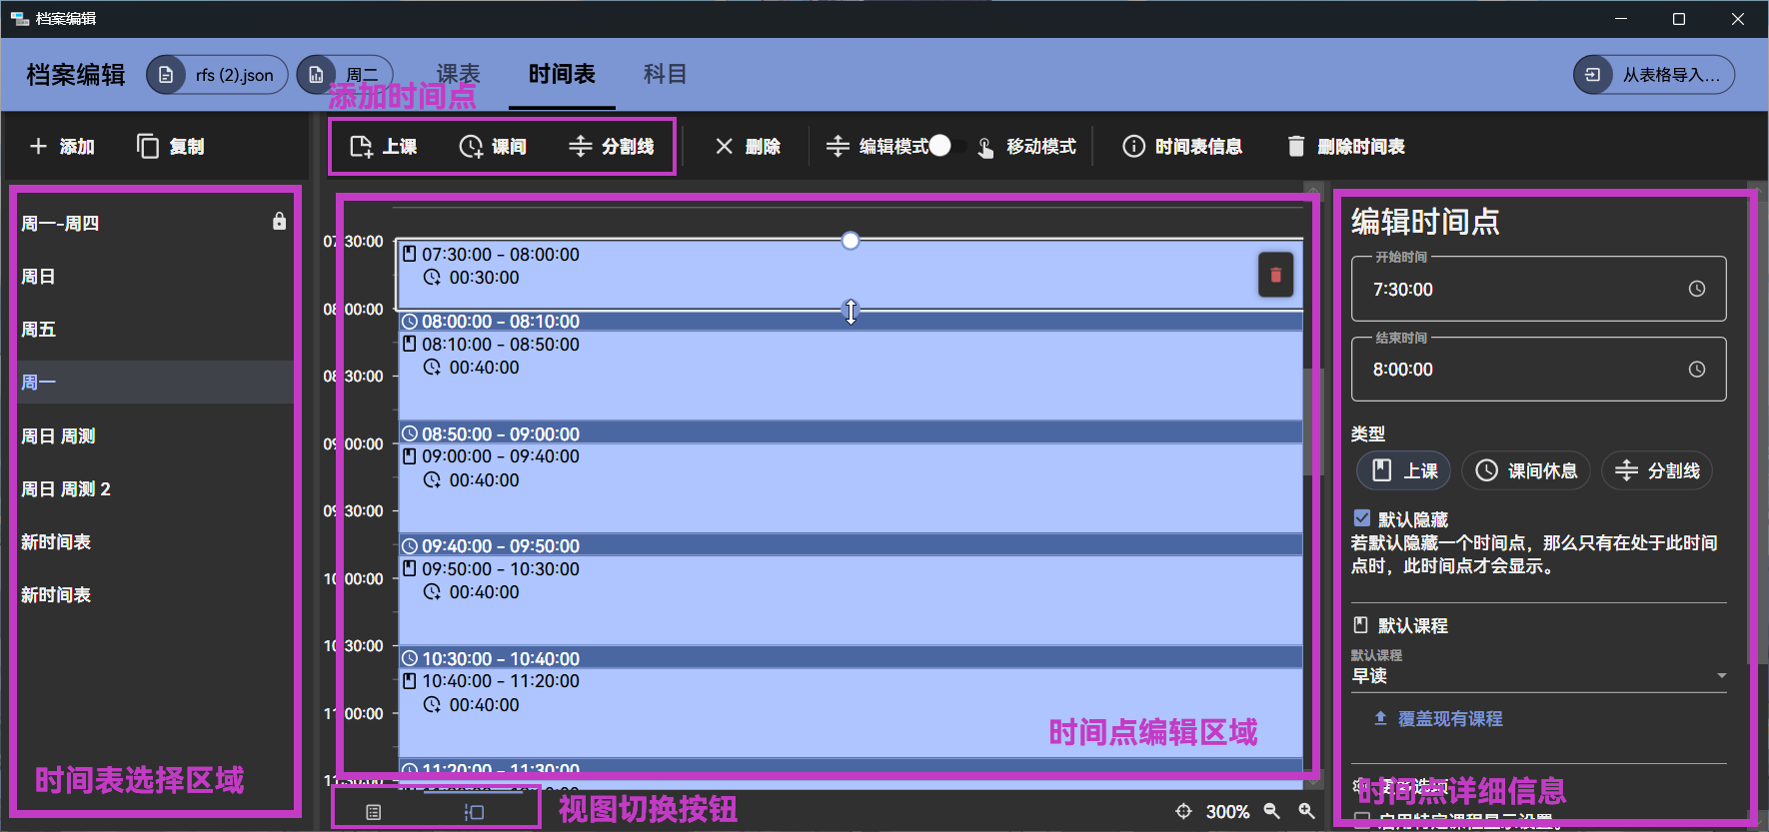
Task: Toggle the 编辑模式 / 移动模式 switch
Action: (x=946, y=147)
